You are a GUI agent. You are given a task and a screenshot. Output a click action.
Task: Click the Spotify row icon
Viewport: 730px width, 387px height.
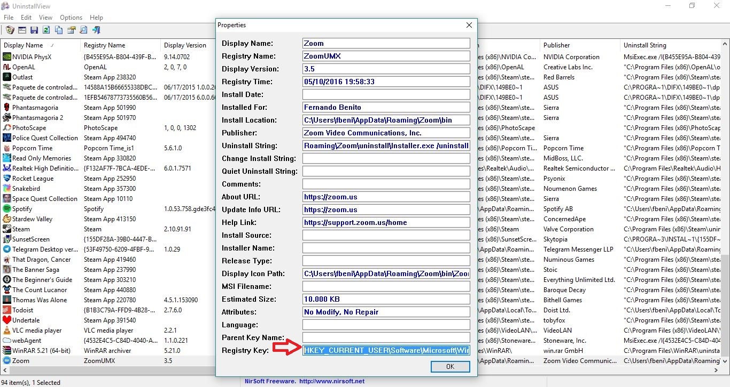click(7, 209)
